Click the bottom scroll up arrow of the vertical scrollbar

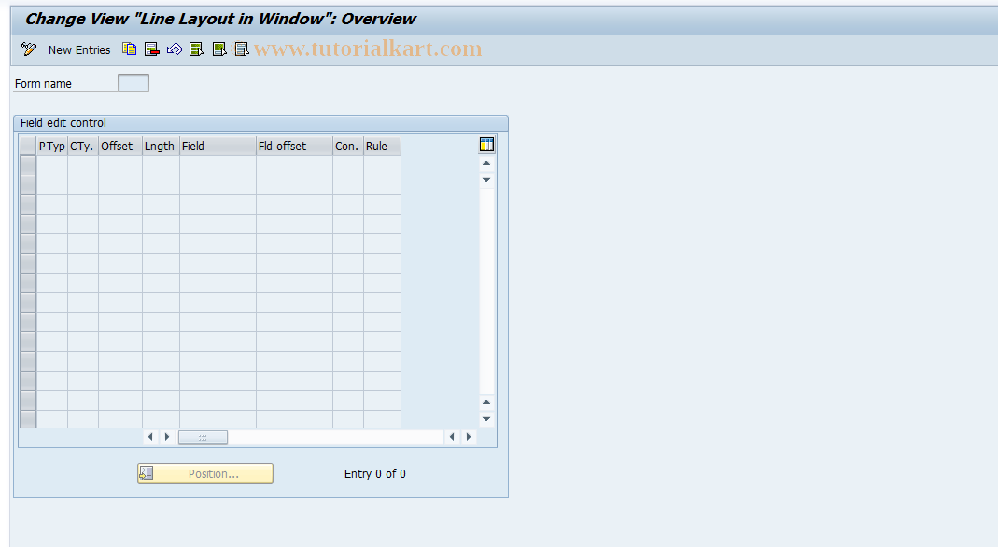(x=486, y=402)
